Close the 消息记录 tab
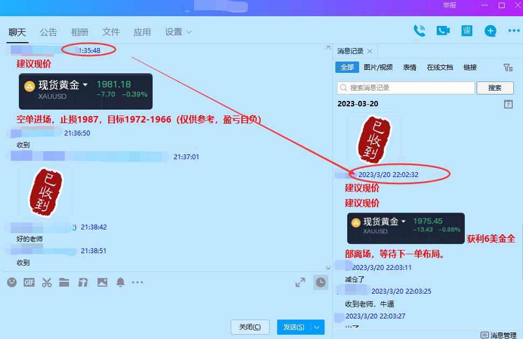This screenshot has width=523, height=339. pos(369,51)
